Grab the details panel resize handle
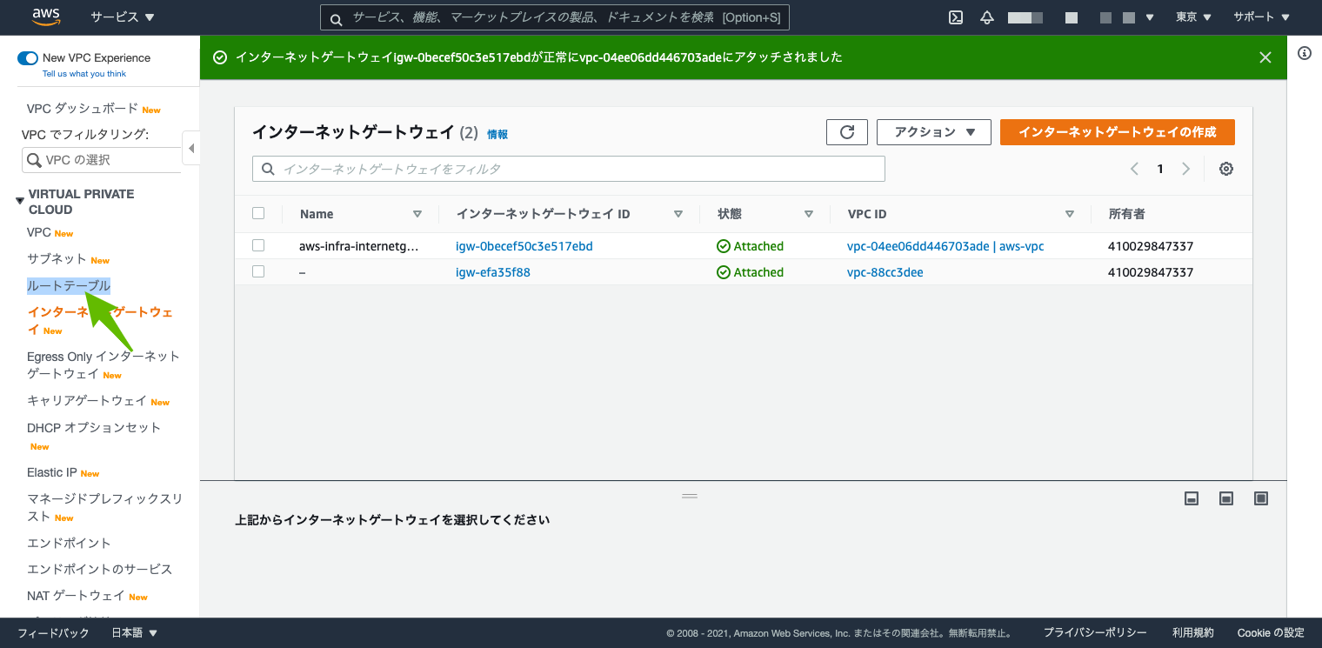 point(690,496)
